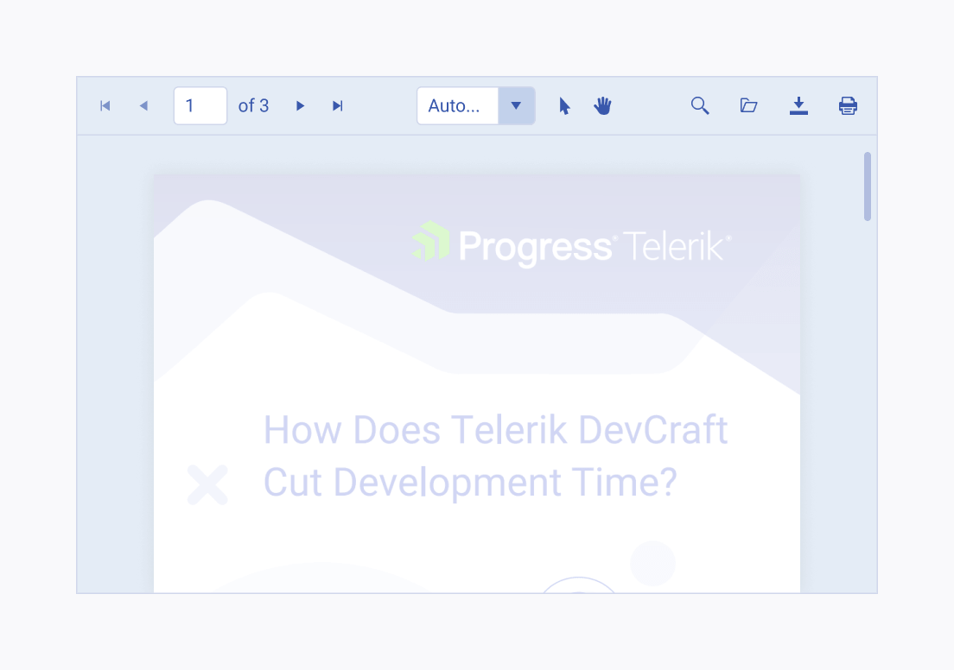The image size is (954, 670).
Task: Open the zoom level dropdown arrow
Action: point(516,106)
